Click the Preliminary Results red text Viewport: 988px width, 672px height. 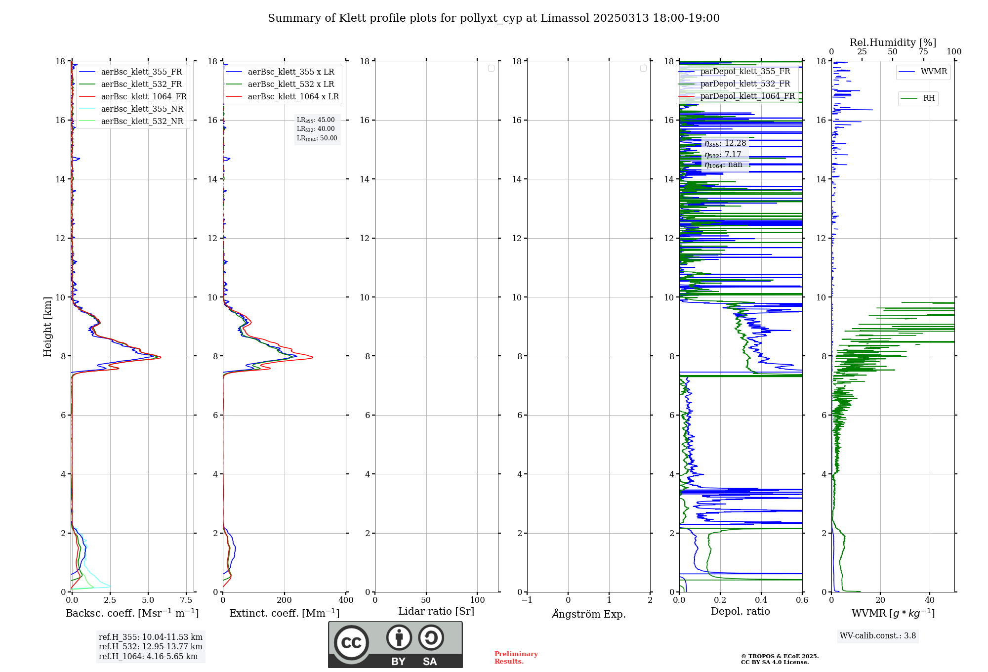tap(516, 658)
